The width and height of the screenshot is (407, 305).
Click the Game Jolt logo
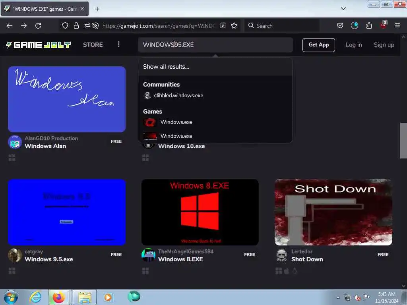tap(39, 44)
